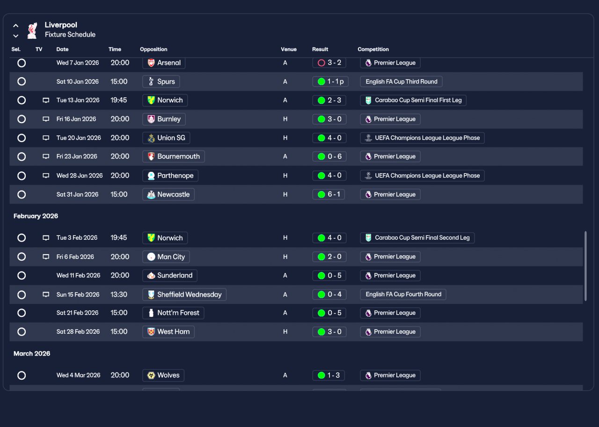599x427 pixels.
Task: Open the 3 - 2 result against Arsenal
Action: (x=329, y=63)
